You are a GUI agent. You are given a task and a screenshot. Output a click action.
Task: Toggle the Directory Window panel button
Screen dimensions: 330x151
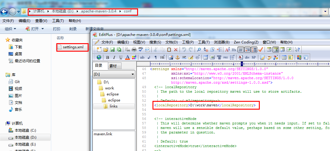point(276,50)
